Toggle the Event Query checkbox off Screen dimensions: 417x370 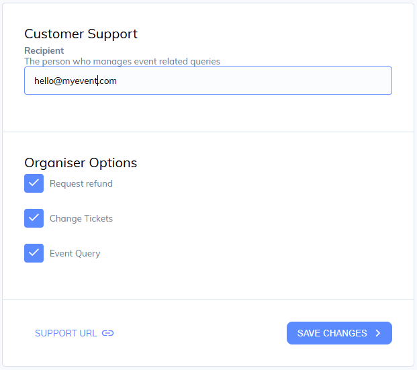click(x=34, y=253)
